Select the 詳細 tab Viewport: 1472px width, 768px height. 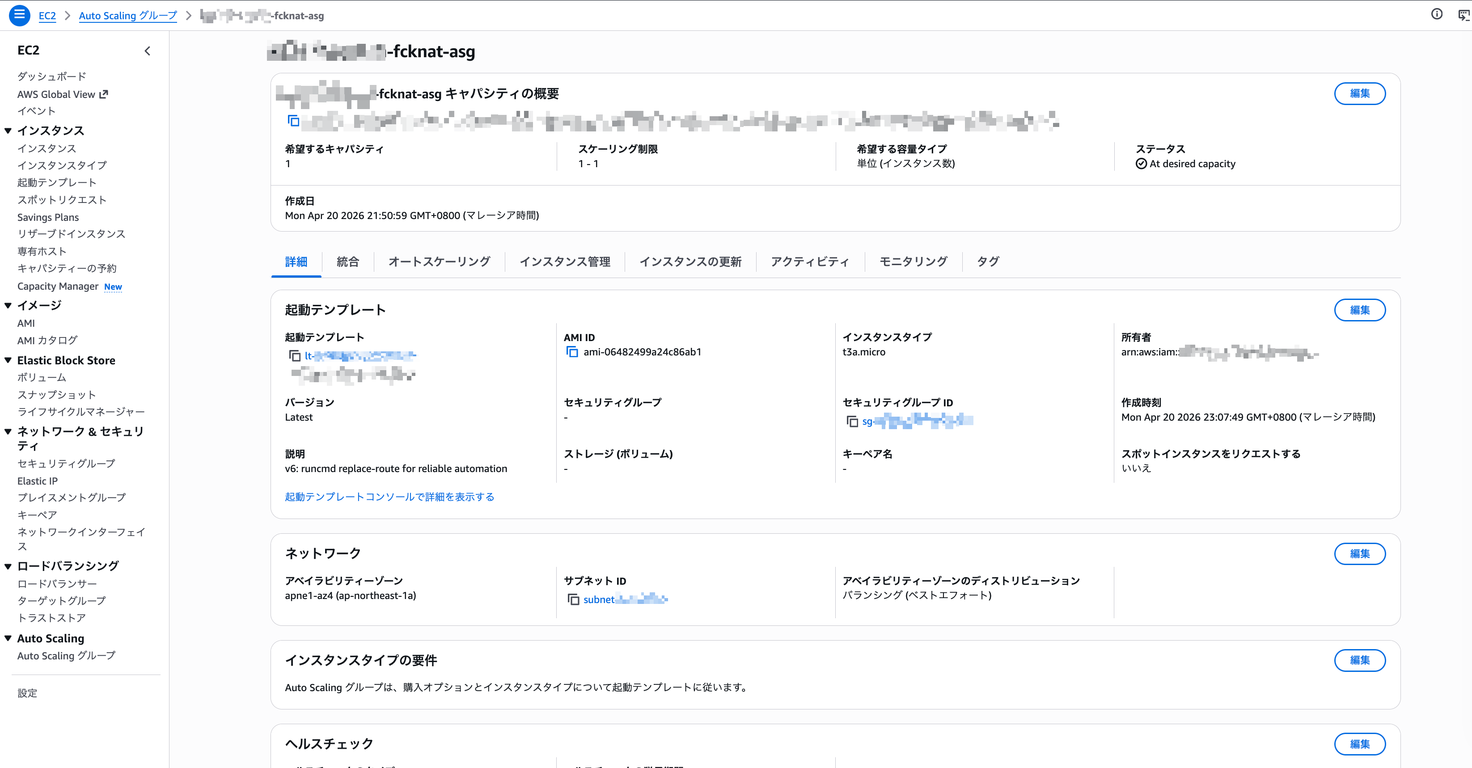[x=296, y=262]
